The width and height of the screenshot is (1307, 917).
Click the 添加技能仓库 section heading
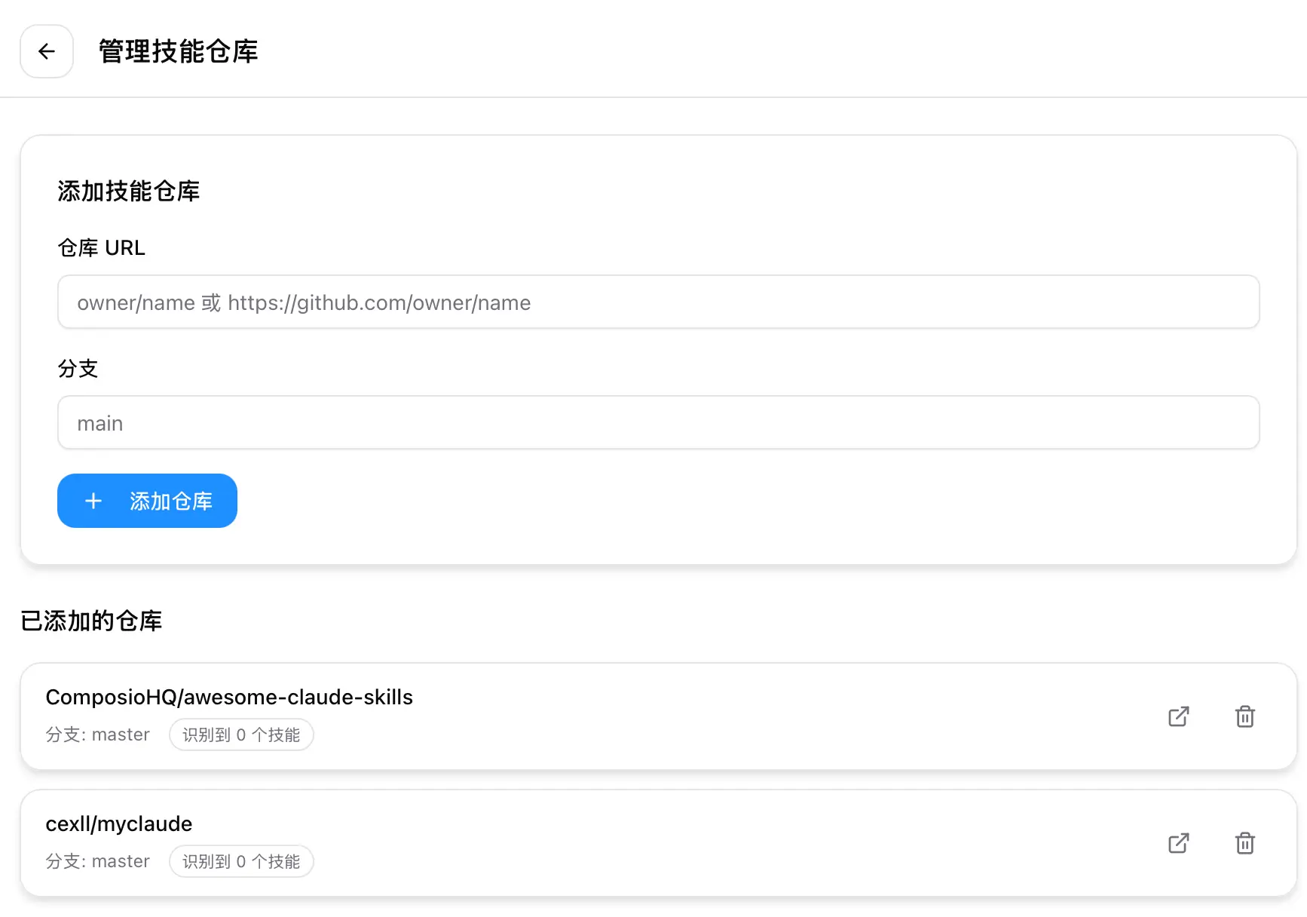(x=129, y=192)
